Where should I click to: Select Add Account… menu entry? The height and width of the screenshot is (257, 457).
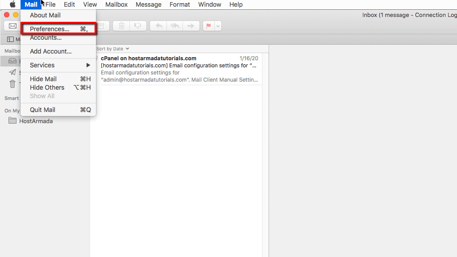[x=58, y=51]
